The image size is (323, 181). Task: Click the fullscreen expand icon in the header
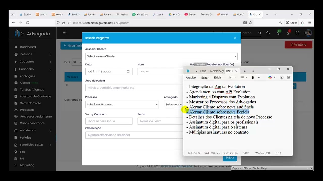click(x=297, y=33)
